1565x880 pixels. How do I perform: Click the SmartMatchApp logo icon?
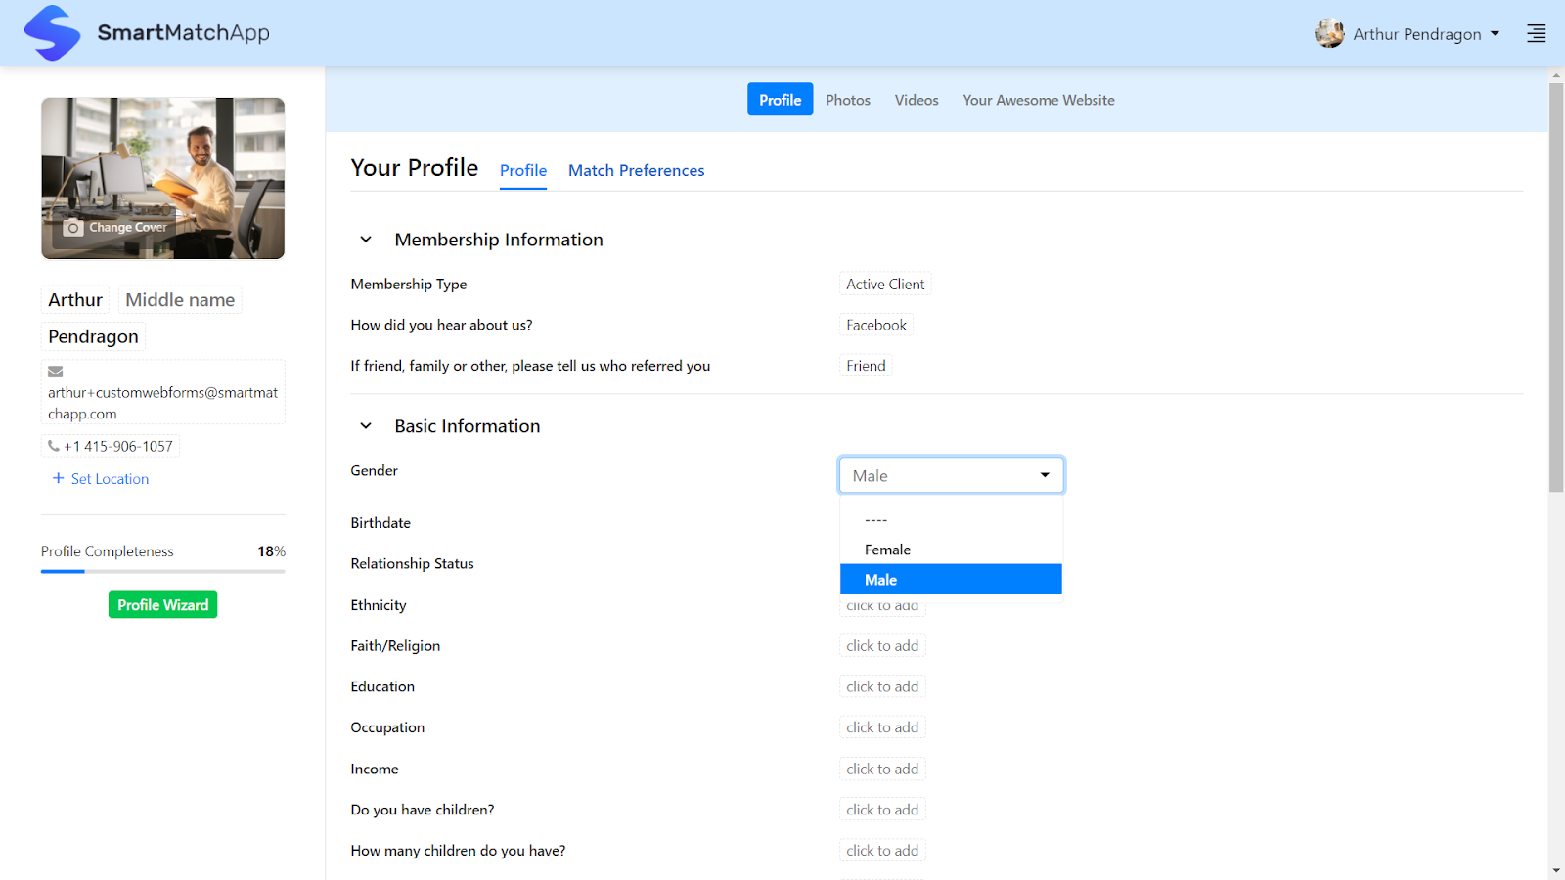[x=54, y=32]
